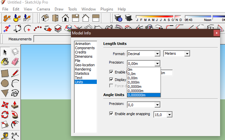The width and height of the screenshot is (225, 140).
Task: Open the Camera menu
Action: click(x=43, y=9)
